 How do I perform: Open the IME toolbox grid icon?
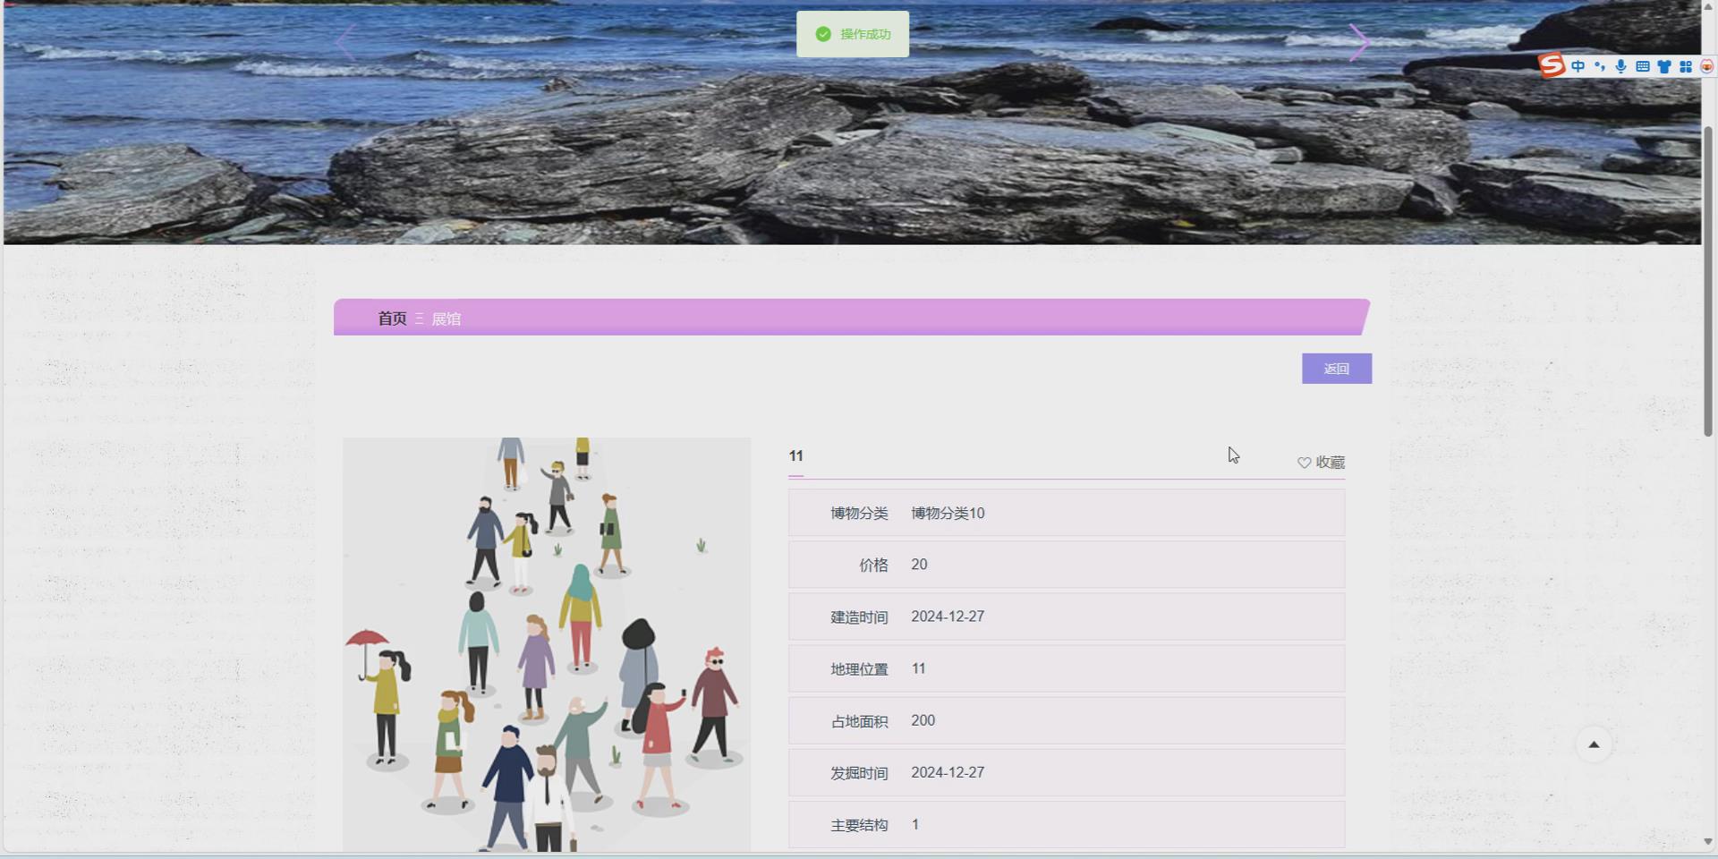[x=1686, y=66]
